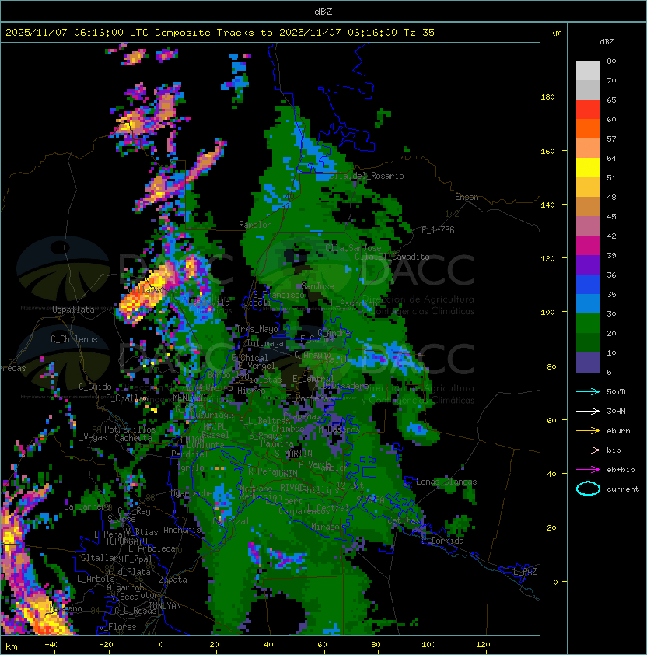The width and height of the screenshot is (647, 655).
Task: Click the 'Tres_Mayo' map label
Action: coord(257,329)
